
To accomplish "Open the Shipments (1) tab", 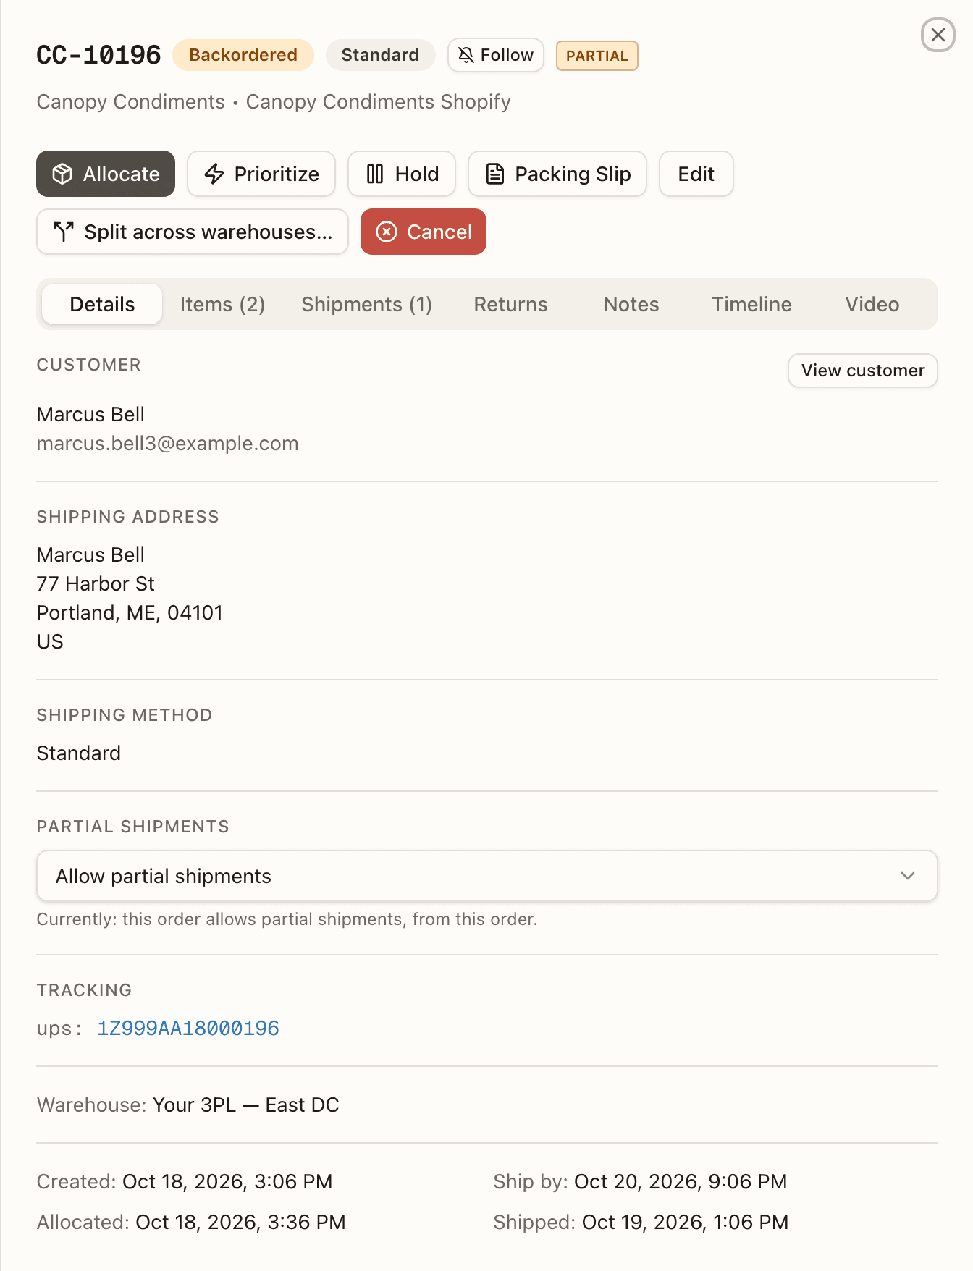I will click(366, 304).
